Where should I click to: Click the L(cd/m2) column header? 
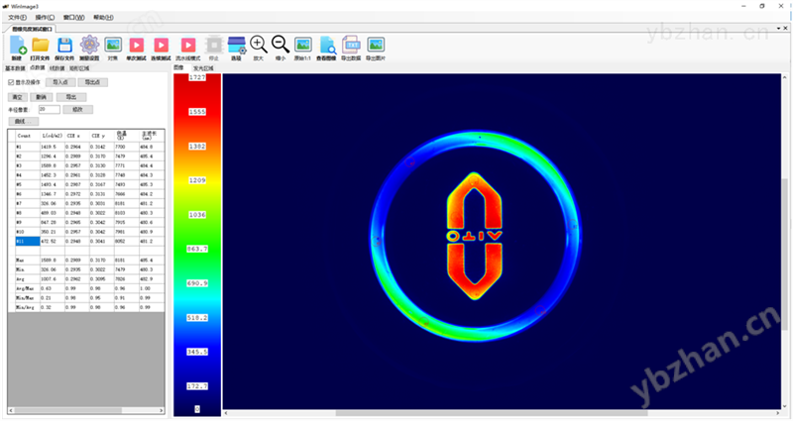click(53, 136)
